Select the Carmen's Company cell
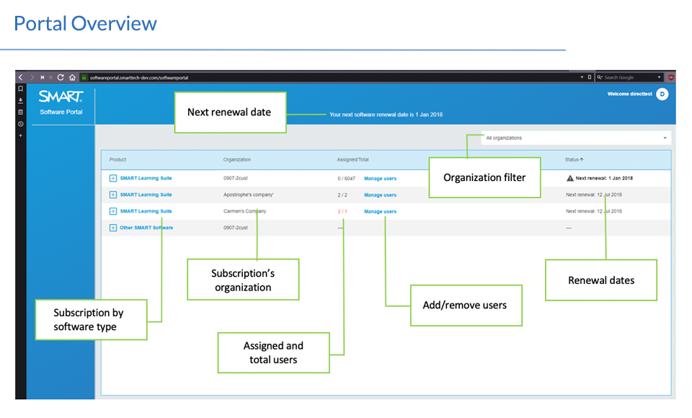Image resolution: width=692 pixels, height=418 pixels. coord(245,211)
